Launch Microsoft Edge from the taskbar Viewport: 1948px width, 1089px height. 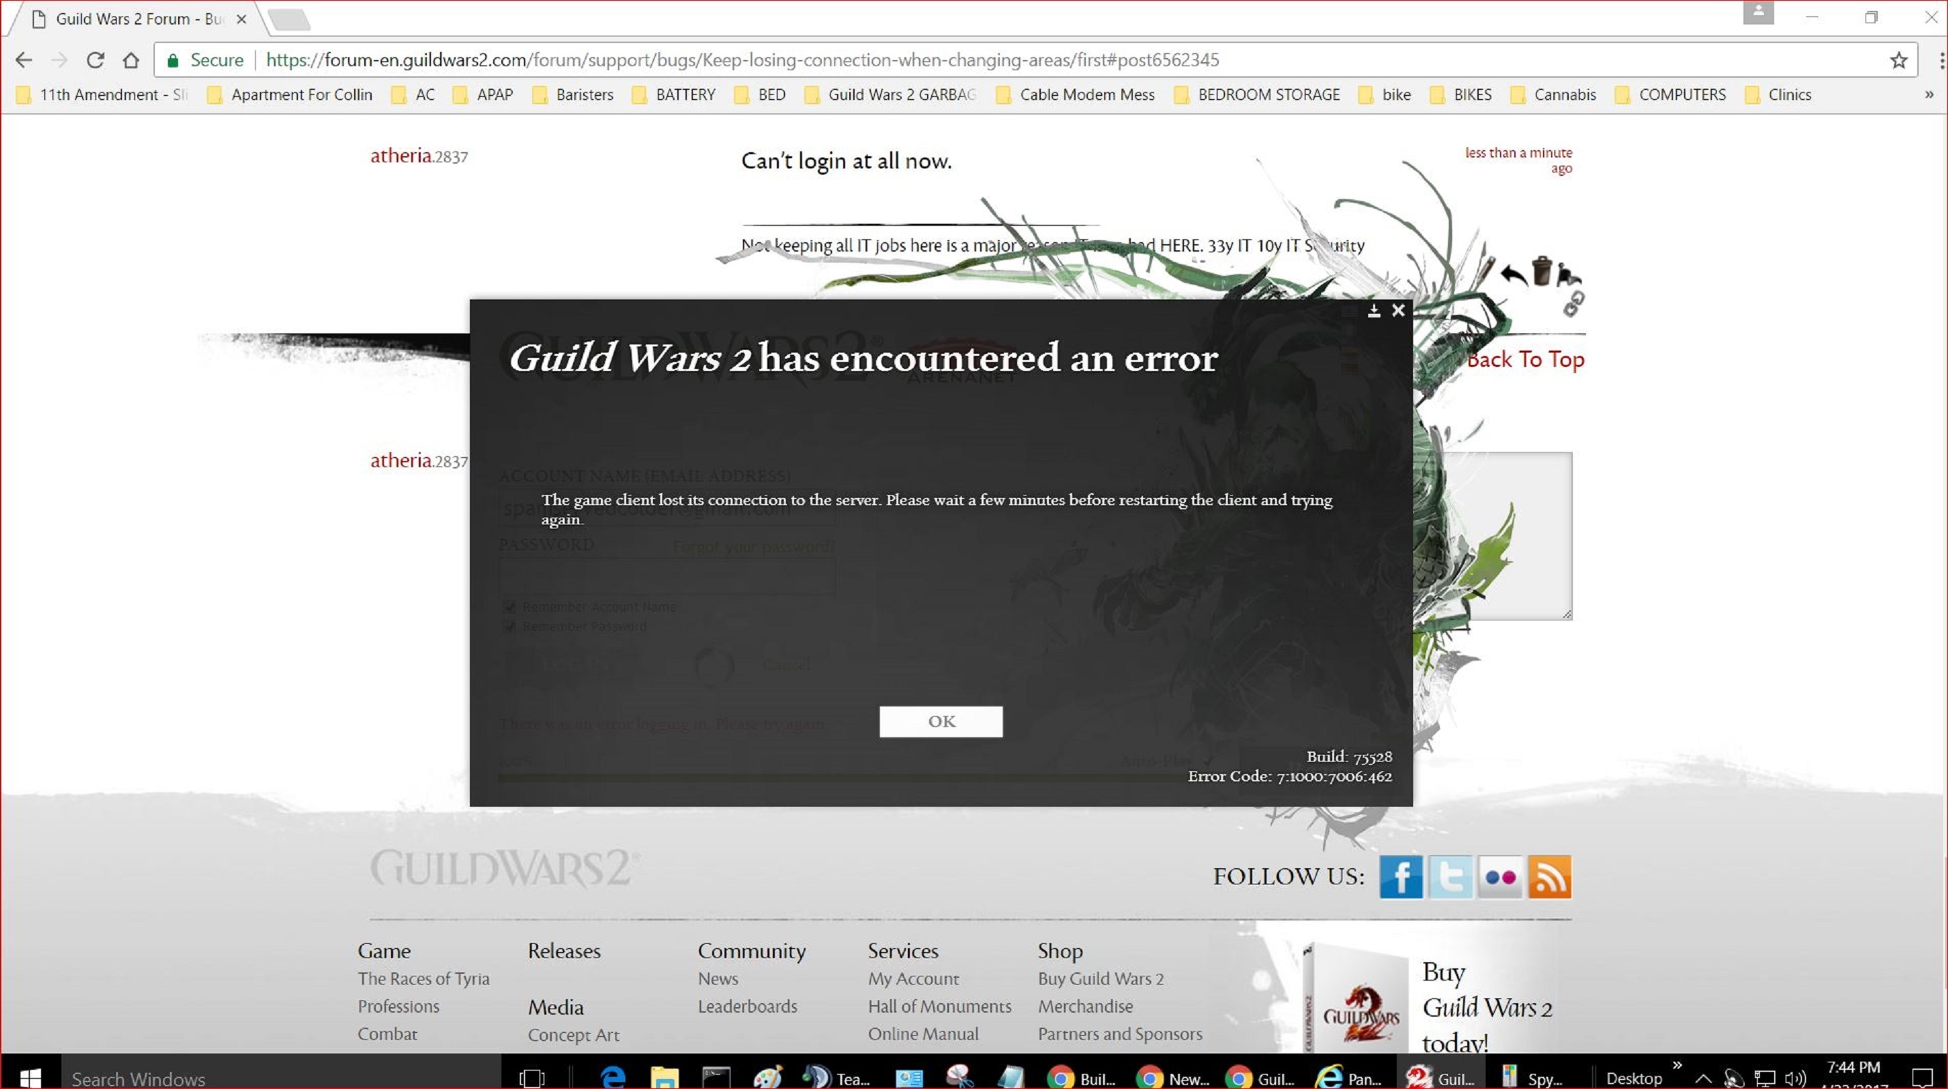click(613, 1077)
